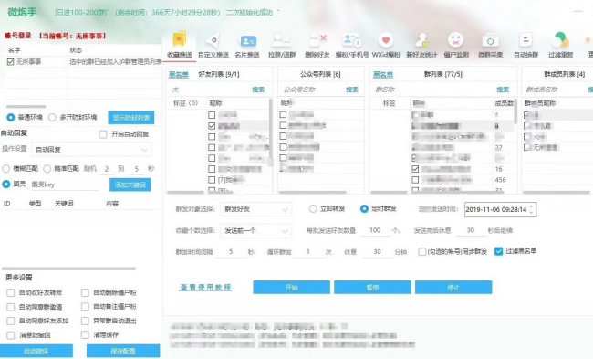Toggle the 过滤黑名单 checkbox
Viewport: 593px width, 359px height.
click(x=498, y=251)
